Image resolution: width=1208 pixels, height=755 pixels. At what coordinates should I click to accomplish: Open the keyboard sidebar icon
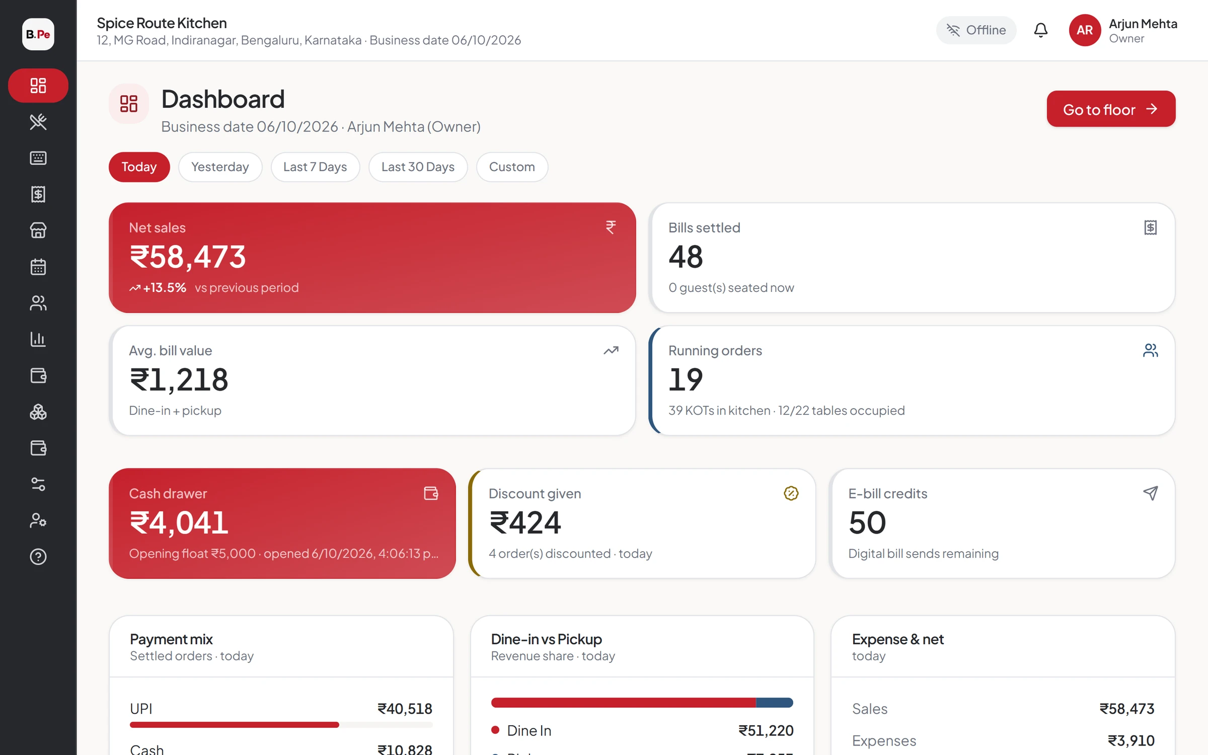tap(38, 158)
